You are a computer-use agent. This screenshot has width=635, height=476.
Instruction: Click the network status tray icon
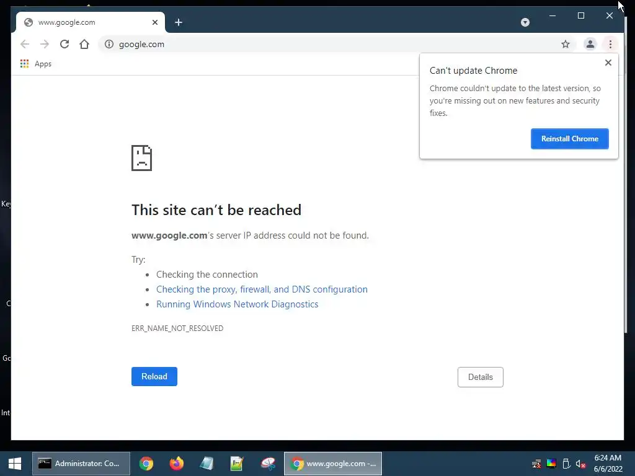tap(536, 464)
